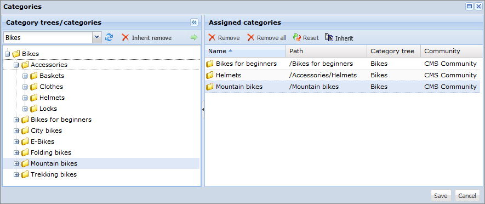Expand the Bikes for beginners node
This screenshot has width=485, height=204.
tap(16, 120)
